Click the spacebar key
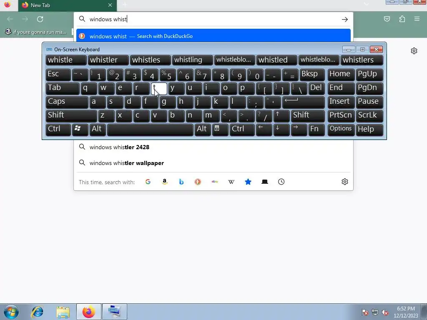427x320 pixels. (x=150, y=130)
